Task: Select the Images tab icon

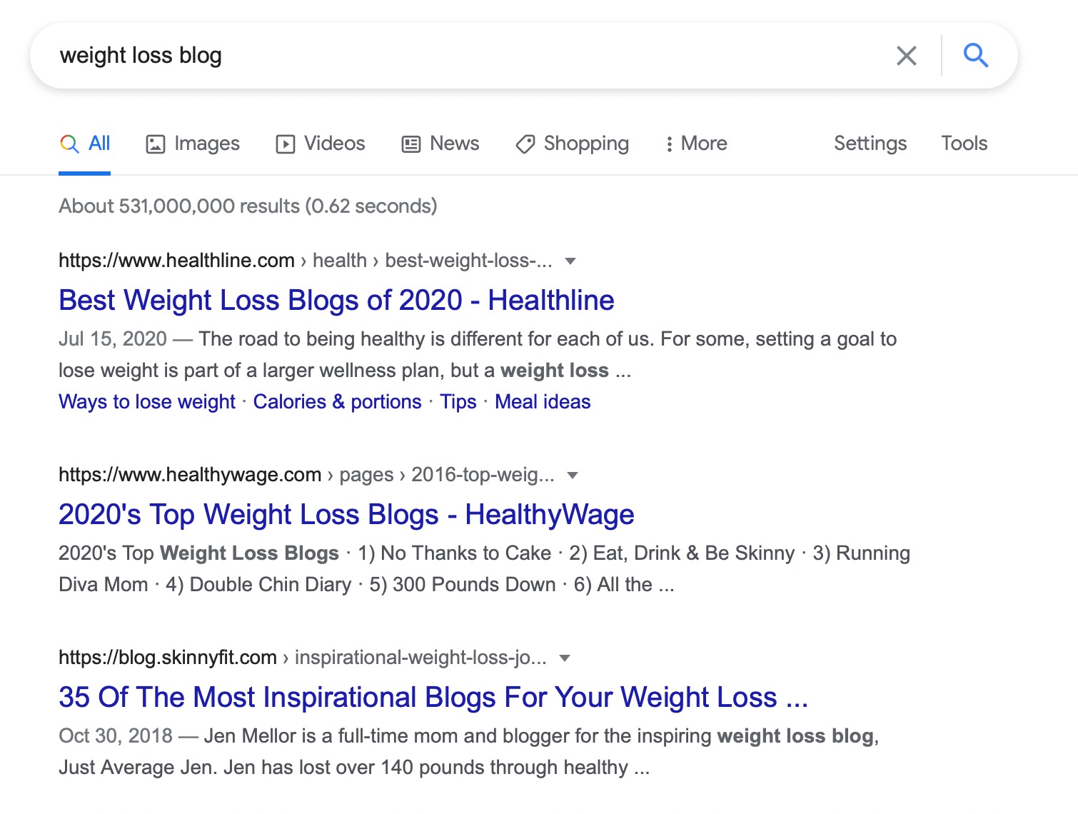Action: point(156,144)
